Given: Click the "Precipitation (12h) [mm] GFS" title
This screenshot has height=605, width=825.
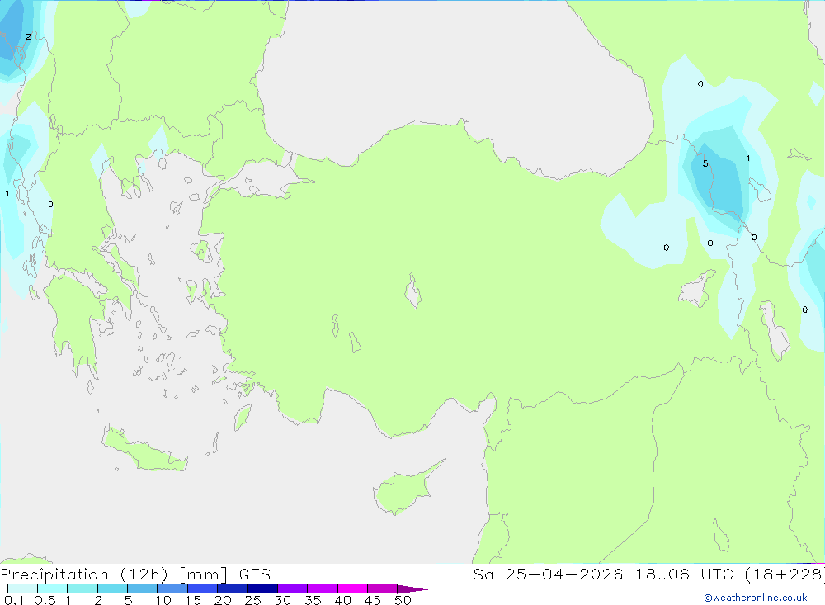Looking at the screenshot, I should [x=136, y=574].
